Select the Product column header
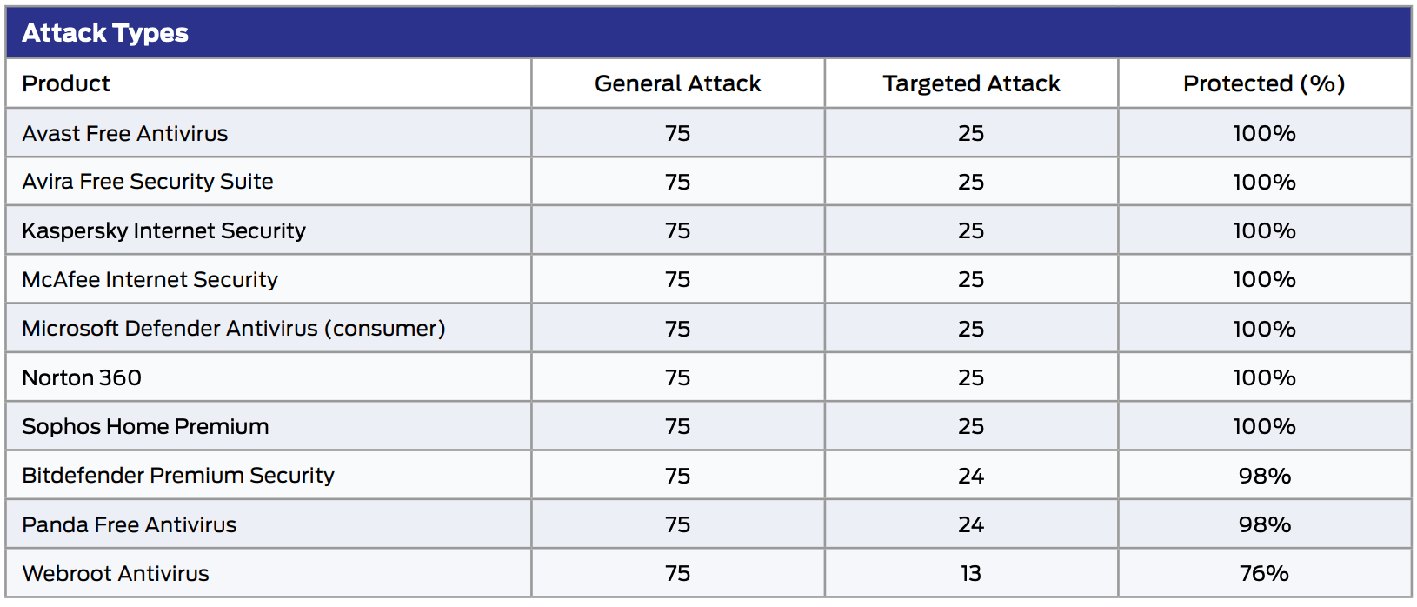Image resolution: width=1417 pixels, height=607 pixels. 66,83
